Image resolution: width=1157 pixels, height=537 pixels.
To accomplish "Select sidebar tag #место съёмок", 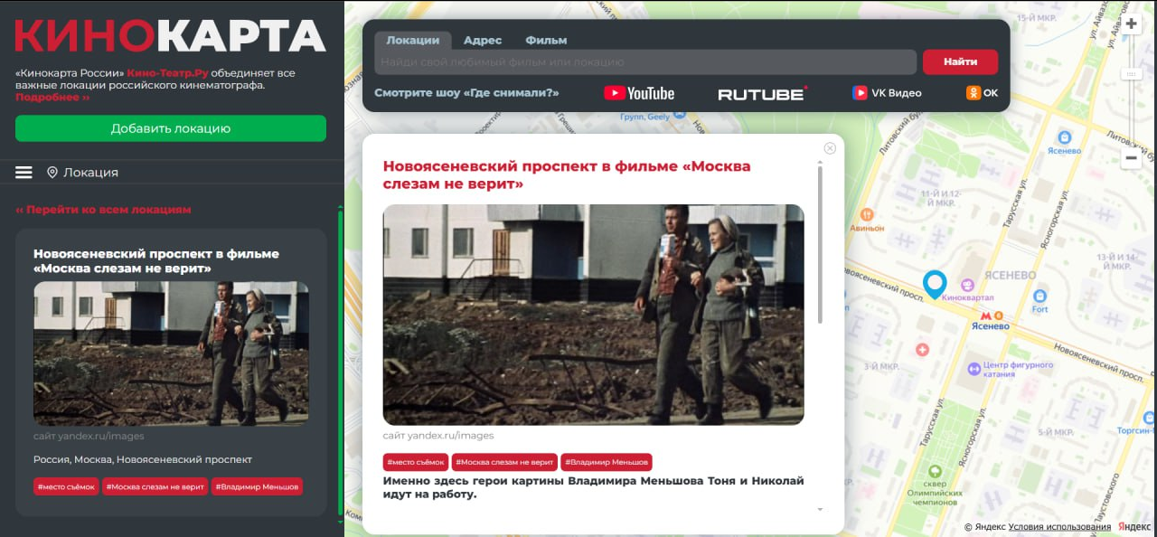I will pyautogui.click(x=66, y=486).
